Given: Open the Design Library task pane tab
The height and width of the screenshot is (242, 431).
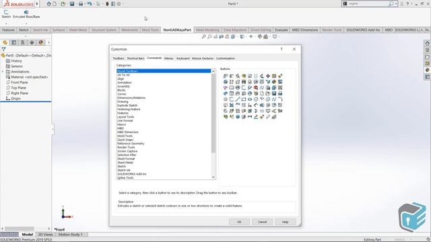Looking at the screenshot, I should pos(427,50).
